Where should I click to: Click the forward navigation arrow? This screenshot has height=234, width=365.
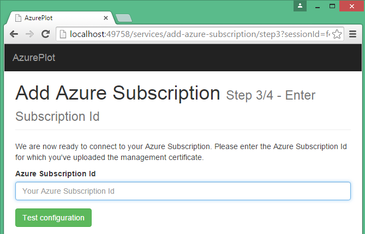[29, 34]
